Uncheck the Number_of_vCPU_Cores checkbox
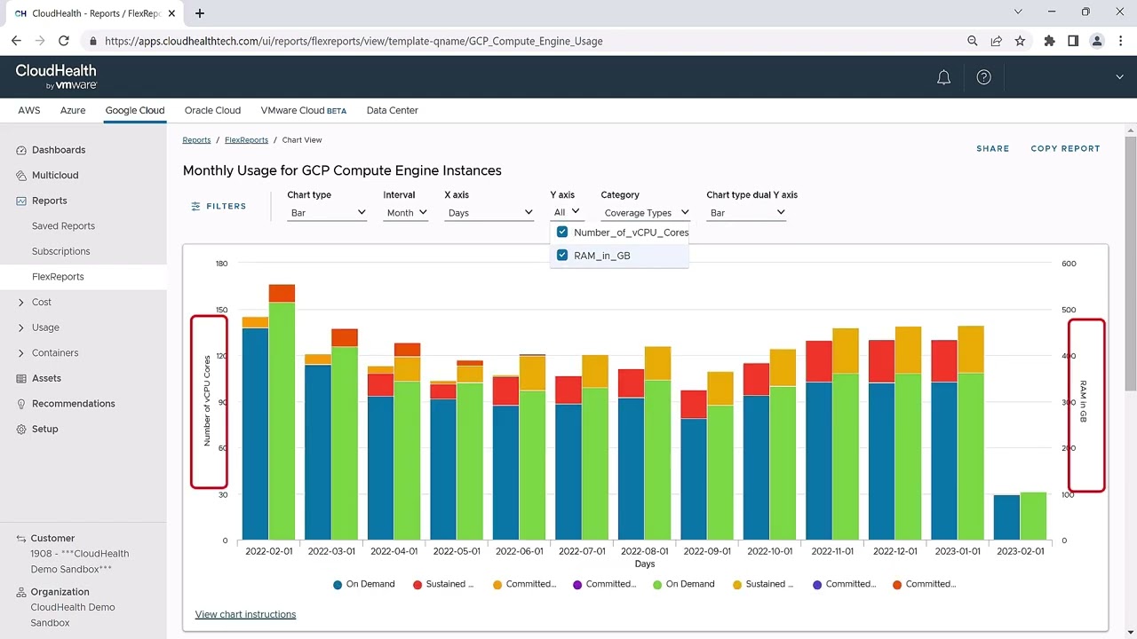The height and width of the screenshot is (639, 1137). point(562,232)
